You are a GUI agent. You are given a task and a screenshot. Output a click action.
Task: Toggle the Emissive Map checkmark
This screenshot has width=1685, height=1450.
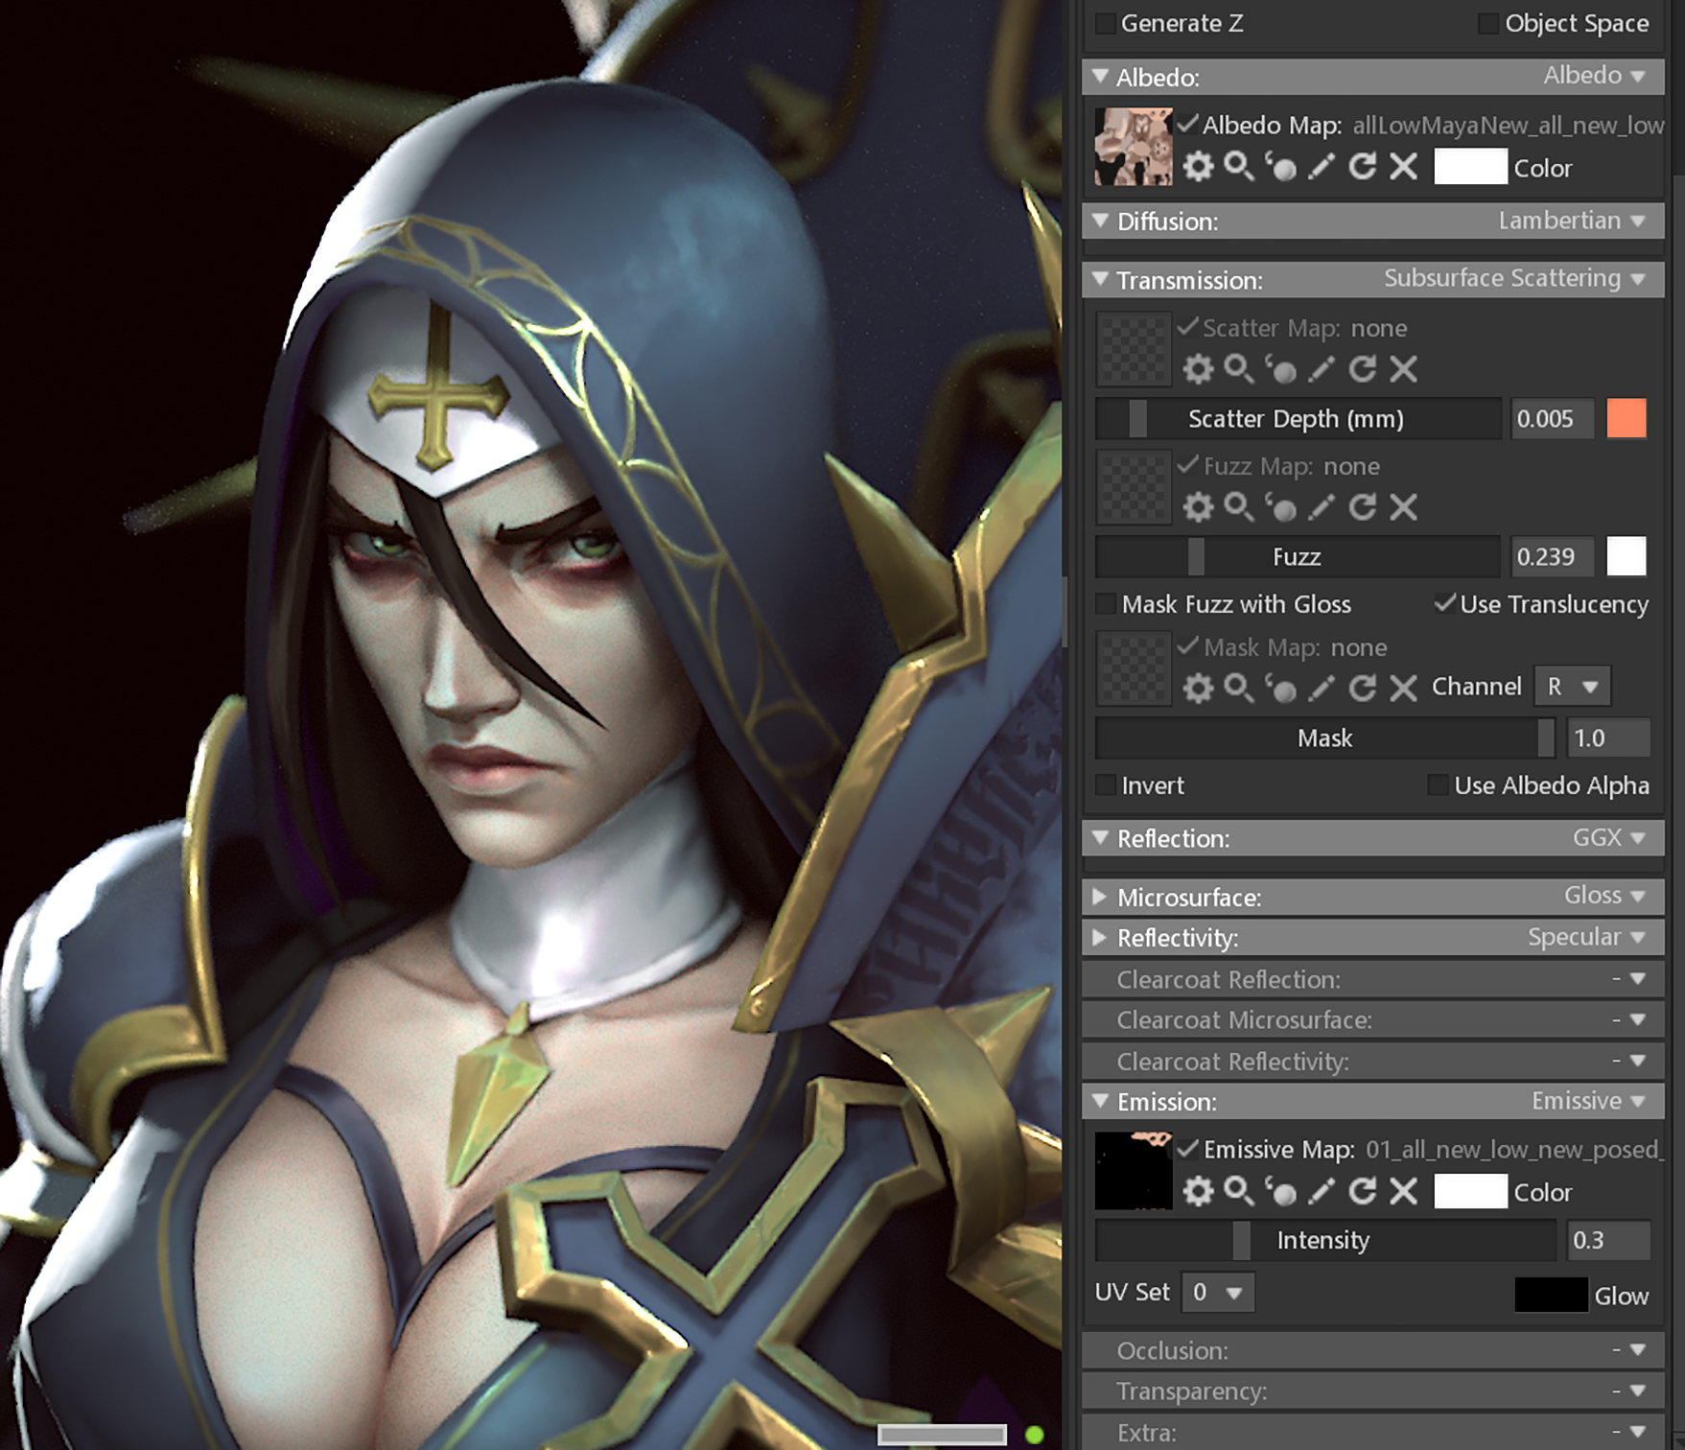[x=1188, y=1148]
